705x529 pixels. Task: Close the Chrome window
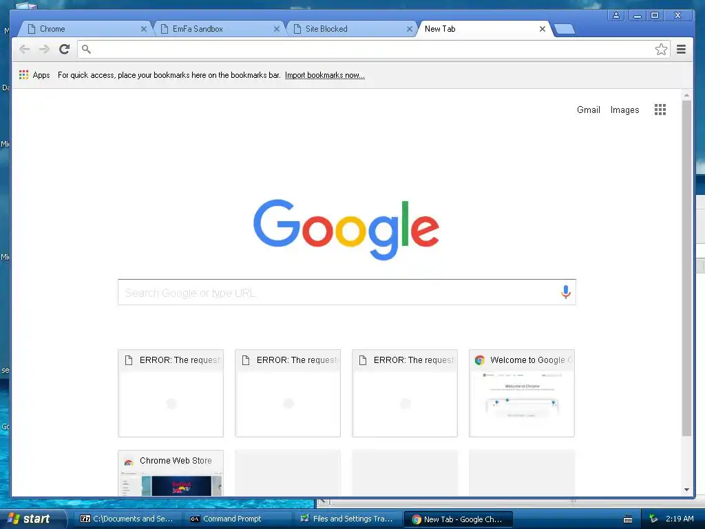[x=678, y=15]
